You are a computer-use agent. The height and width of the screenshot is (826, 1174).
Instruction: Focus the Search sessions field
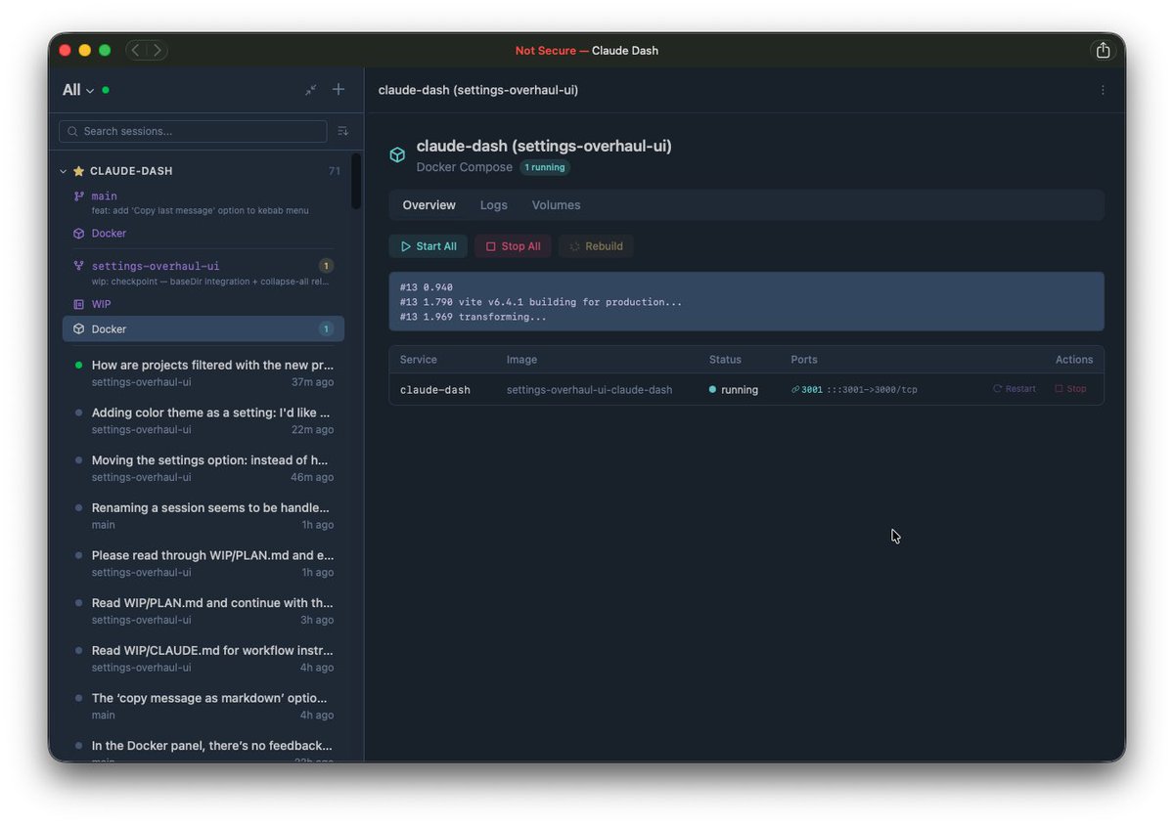pos(193,131)
